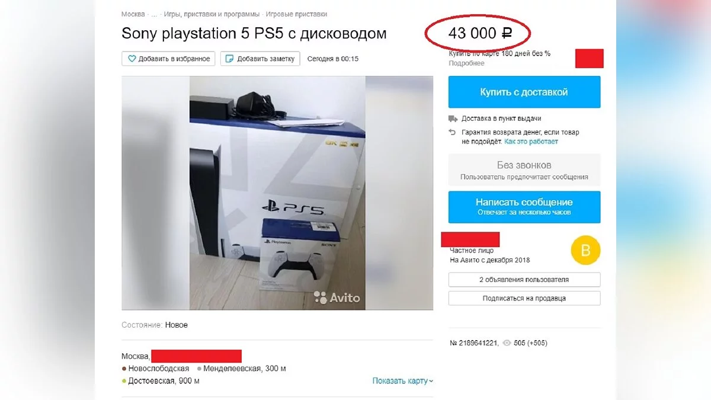This screenshot has height=400, width=711.
Task: Click the heart icon to add to favorites
Action: [x=132, y=59]
